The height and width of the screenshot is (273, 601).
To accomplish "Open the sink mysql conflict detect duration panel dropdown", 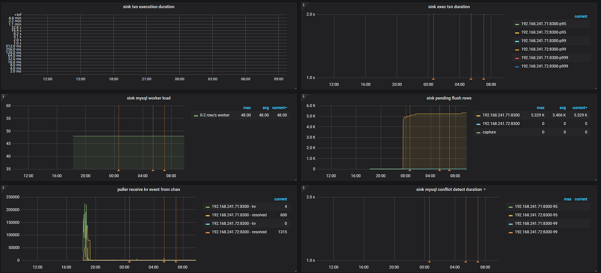I will click(x=485, y=189).
